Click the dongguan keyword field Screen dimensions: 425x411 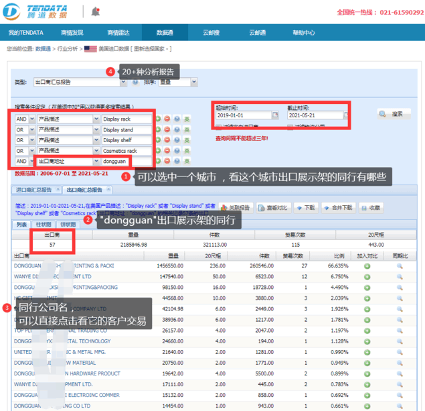pos(126,162)
